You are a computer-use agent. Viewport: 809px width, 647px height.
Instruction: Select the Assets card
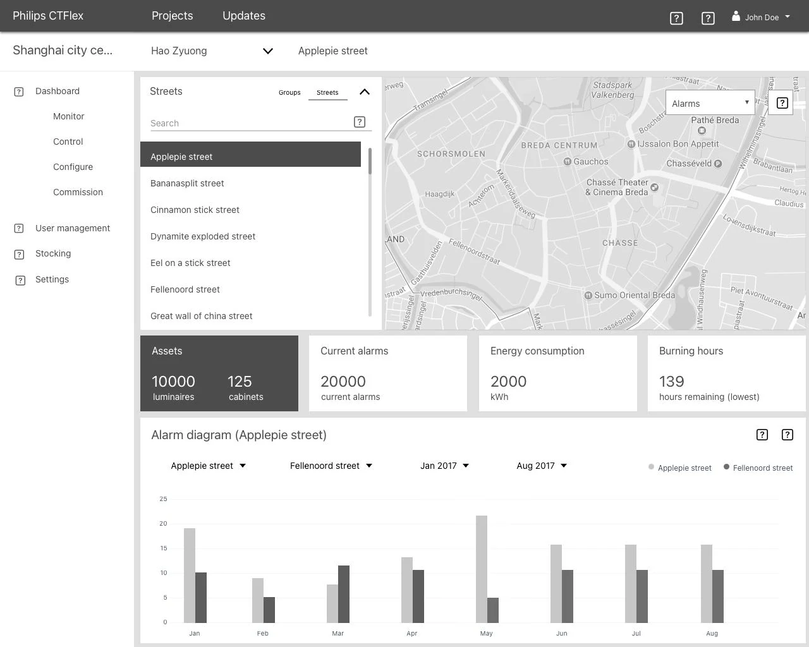(219, 373)
